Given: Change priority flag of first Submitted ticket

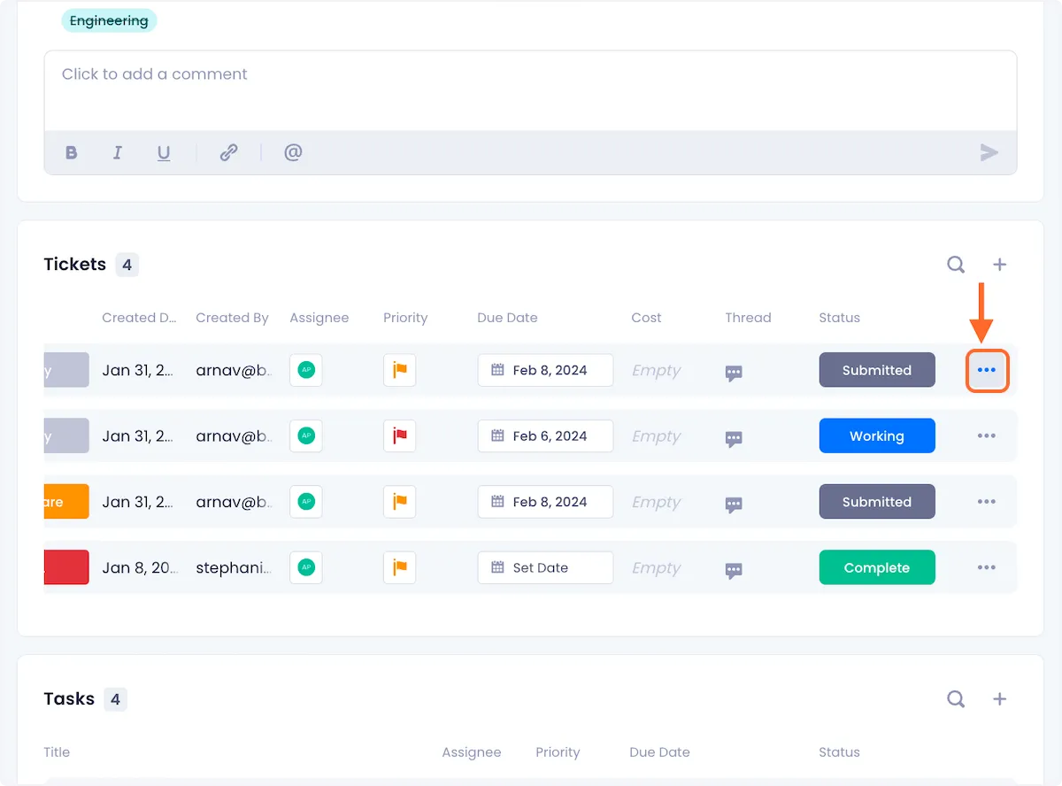Looking at the screenshot, I should coord(400,370).
